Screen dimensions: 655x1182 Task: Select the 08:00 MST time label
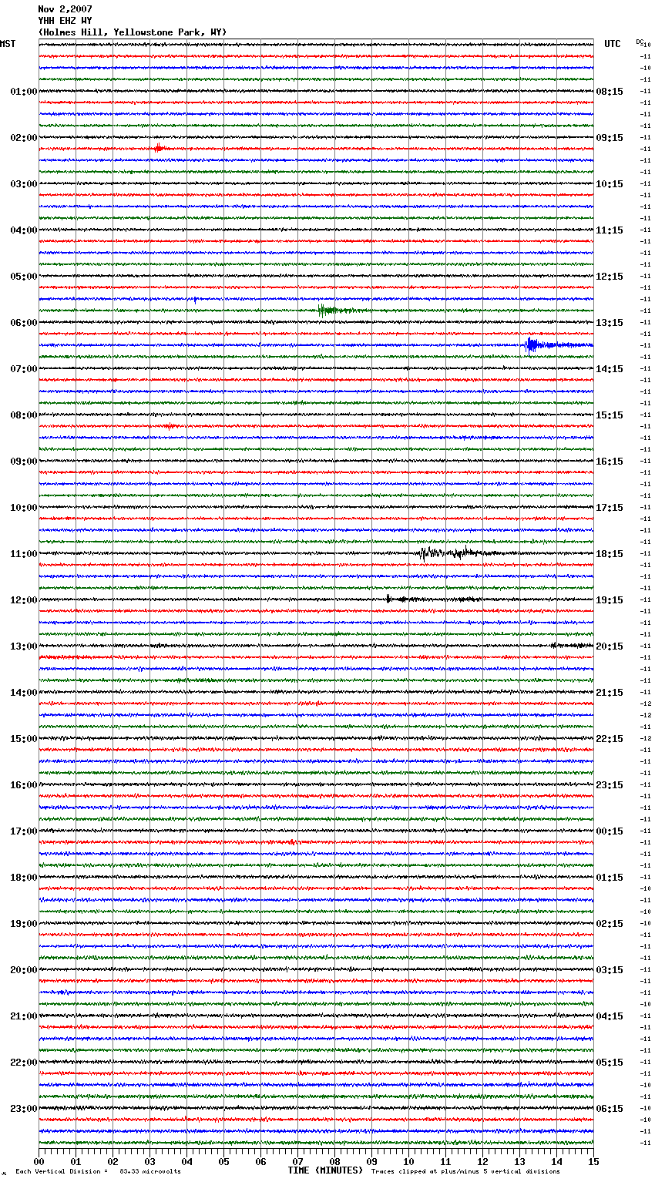24,415
